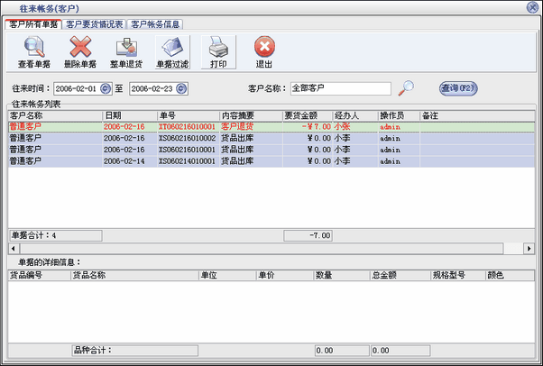Switch to the 客户帐务信息 tab
543x366 pixels.
(x=161, y=24)
